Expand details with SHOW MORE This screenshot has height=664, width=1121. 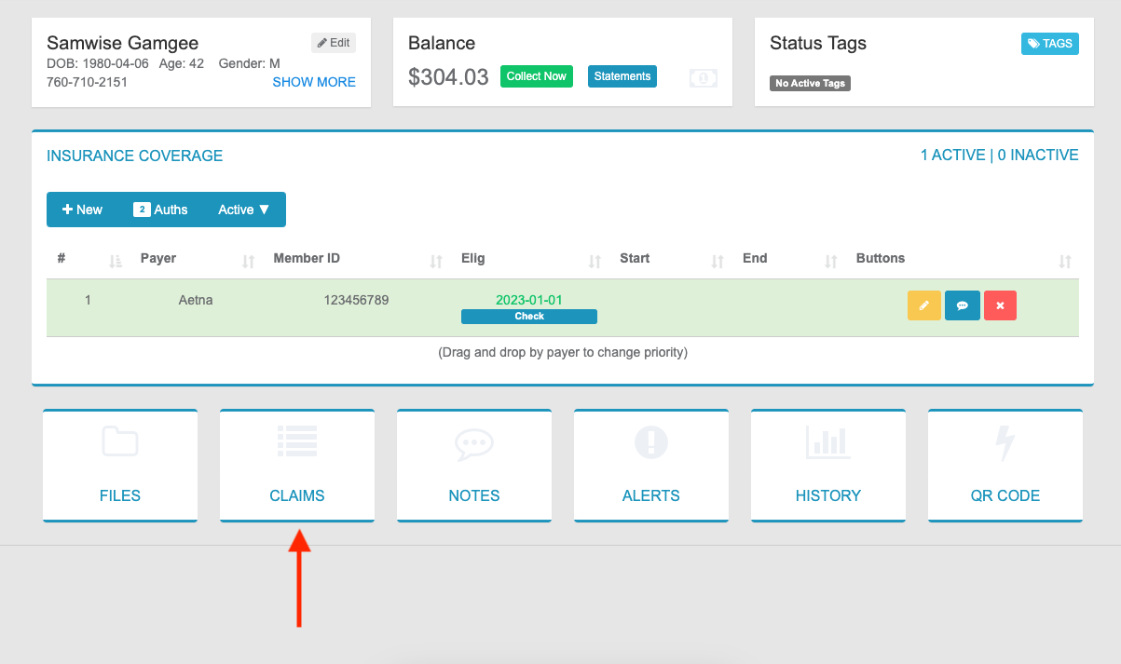tap(314, 82)
